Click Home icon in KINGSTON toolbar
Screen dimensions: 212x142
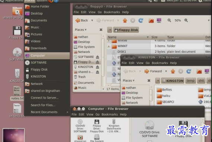[x=199, y=71]
